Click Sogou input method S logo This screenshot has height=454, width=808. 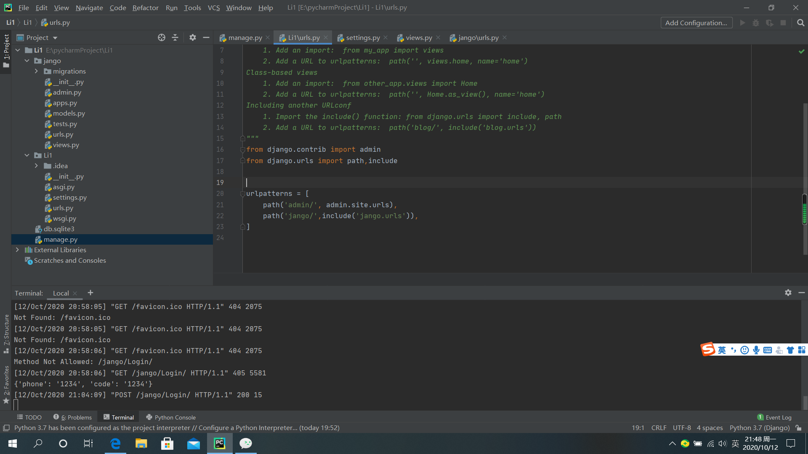pyautogui.click(x=707, y=349)
